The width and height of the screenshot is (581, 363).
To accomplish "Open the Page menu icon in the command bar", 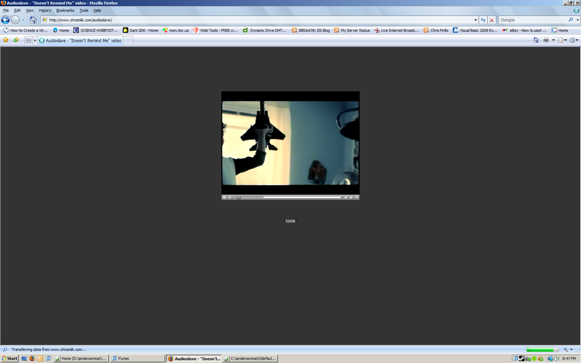I will (562, 40).
